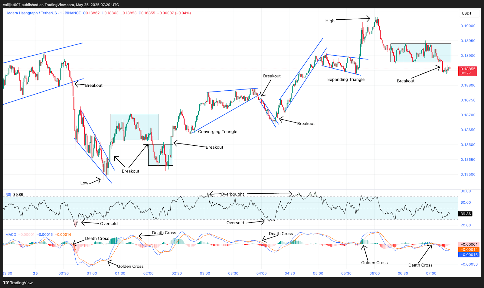Screen dimensions: 484x288
Task: Click the RSI 80.00 scale label
Action: point(466,191)
